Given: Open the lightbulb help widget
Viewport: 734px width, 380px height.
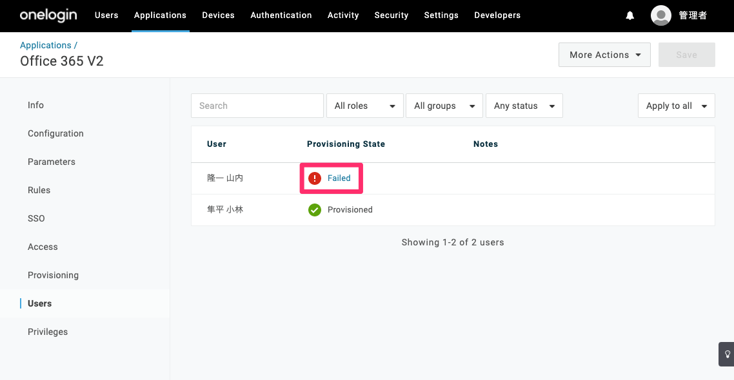Looking at the screenshot, I should pos(727,354).
